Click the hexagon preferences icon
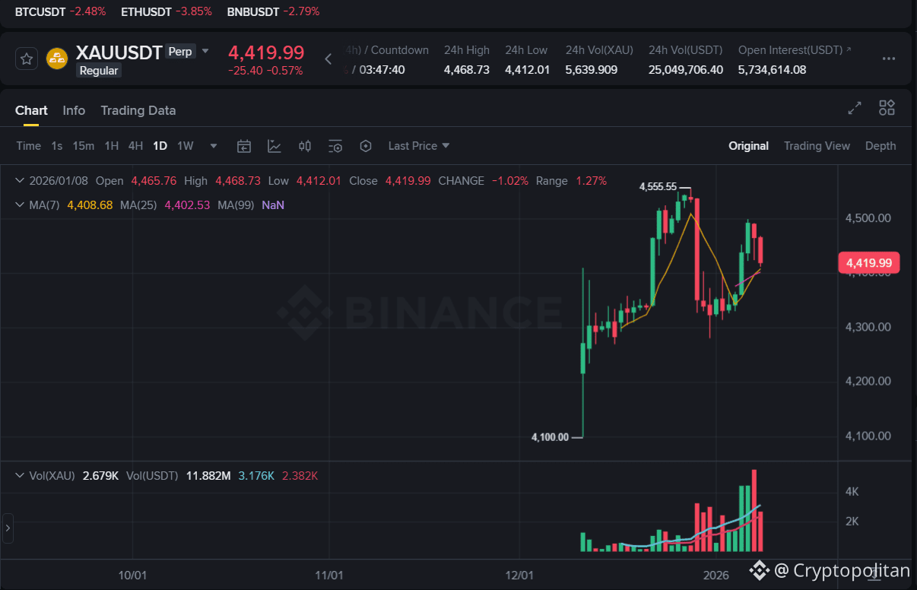 pyautogui.click(x=365, y=145)
